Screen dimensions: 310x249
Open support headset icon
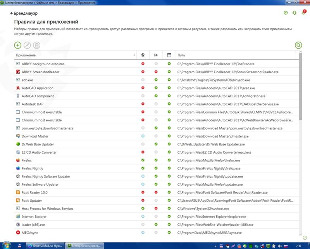[294, 13]
